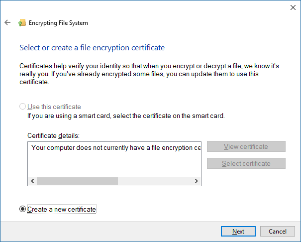Click the back arrow in the title bar
This screenshot has width=301, height=242.
[x=7, y=22]
